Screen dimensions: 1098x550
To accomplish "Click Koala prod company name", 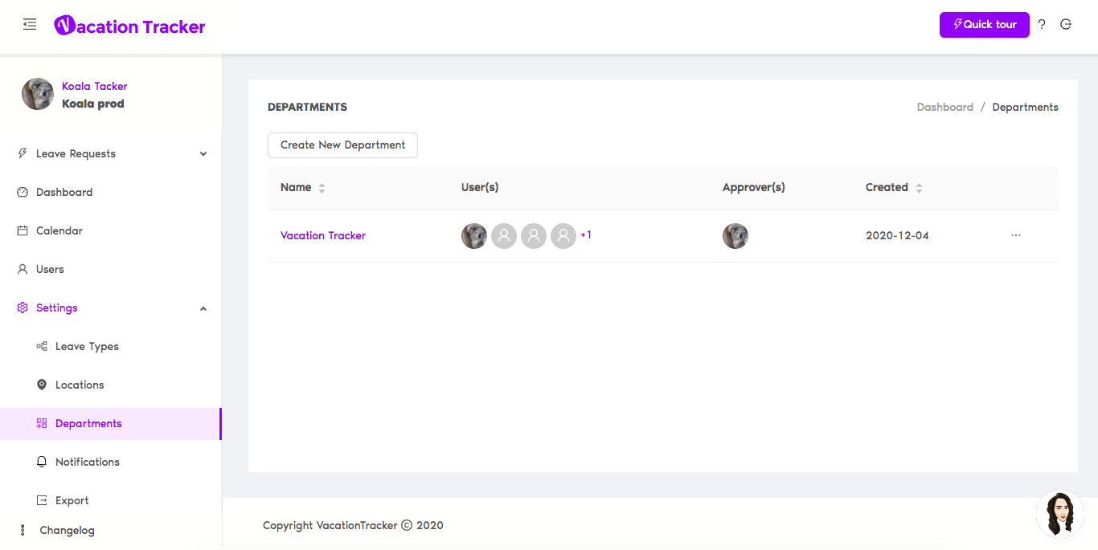I will click(x=93, y=104).
